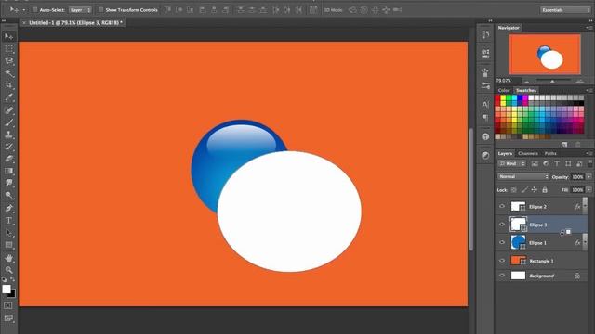This screenshot has height=334, width=595.
Task: Select the Magic Wand tool
Action: click(8, 72)
